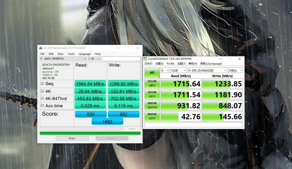Open the MB/s unit dropdown

click(x=235, y=70)
